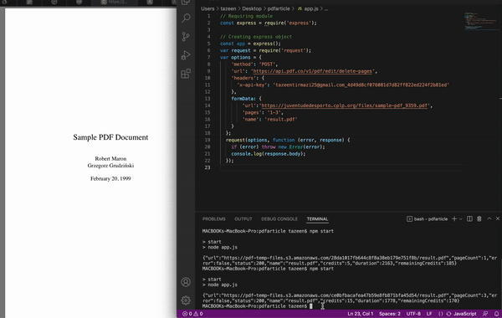
Task: Open the Run and Debug view
Action: 186,55
